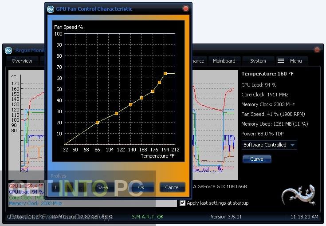
Task: Close the Argus Monitor main window
Action: 317,50
